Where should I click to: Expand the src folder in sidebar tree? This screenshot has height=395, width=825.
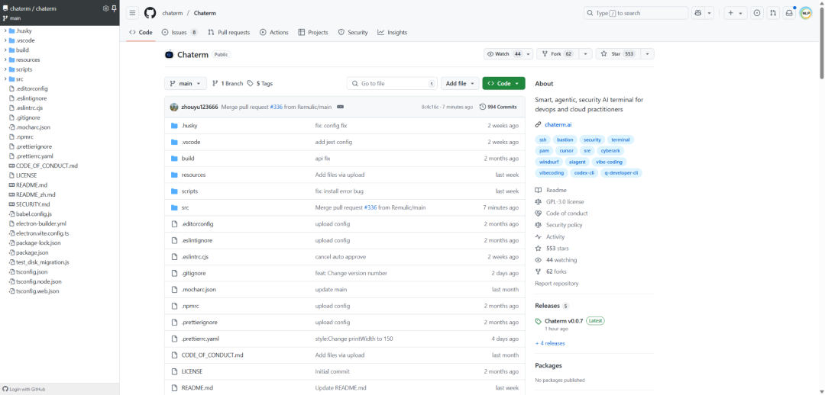click(x=5, y=79)
